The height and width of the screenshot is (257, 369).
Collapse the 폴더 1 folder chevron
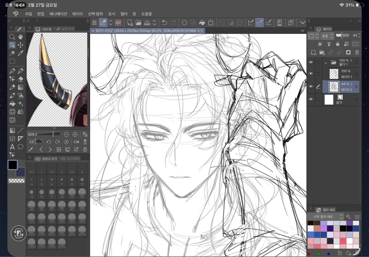coord(326,63)
